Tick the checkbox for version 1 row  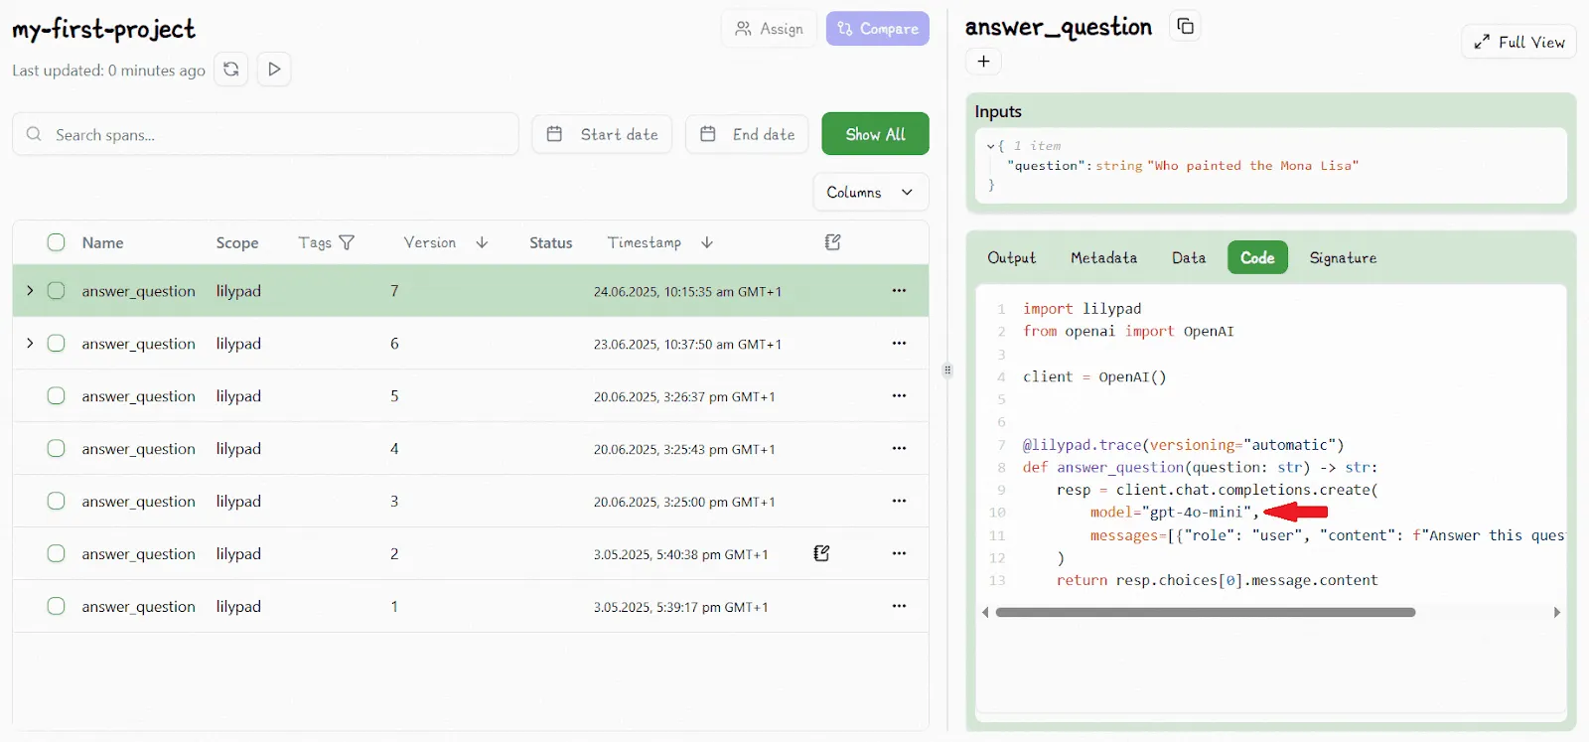pyautogui.click(x=57, y=607)
